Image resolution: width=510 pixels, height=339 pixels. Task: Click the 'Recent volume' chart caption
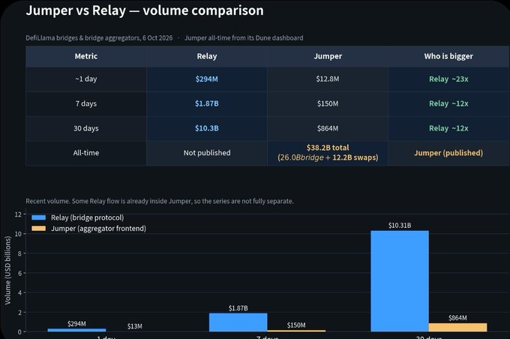(x=159, y=201)
